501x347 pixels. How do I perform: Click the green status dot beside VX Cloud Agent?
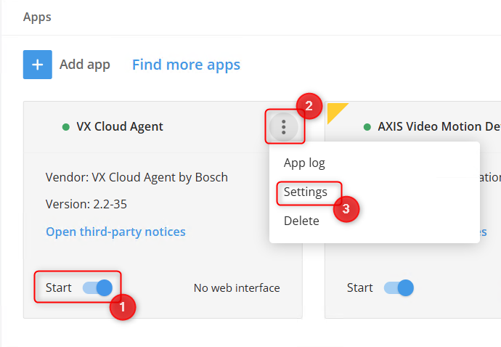coord(66,127)
